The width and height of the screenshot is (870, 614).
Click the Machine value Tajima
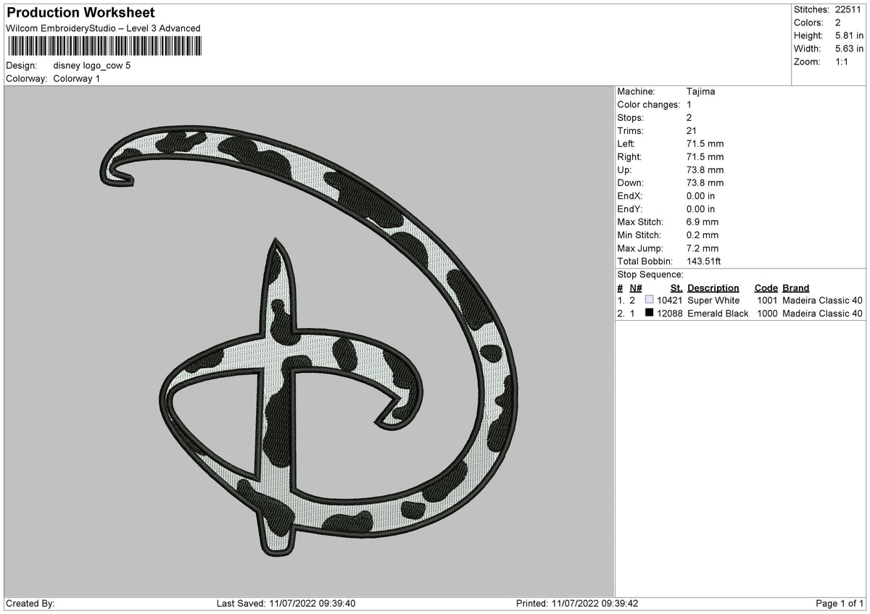[700, 91]
